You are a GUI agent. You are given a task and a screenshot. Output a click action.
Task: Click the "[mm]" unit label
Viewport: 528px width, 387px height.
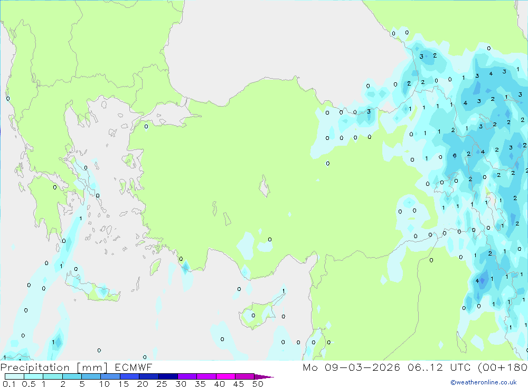pyautogui.click(x=92, y=367)
